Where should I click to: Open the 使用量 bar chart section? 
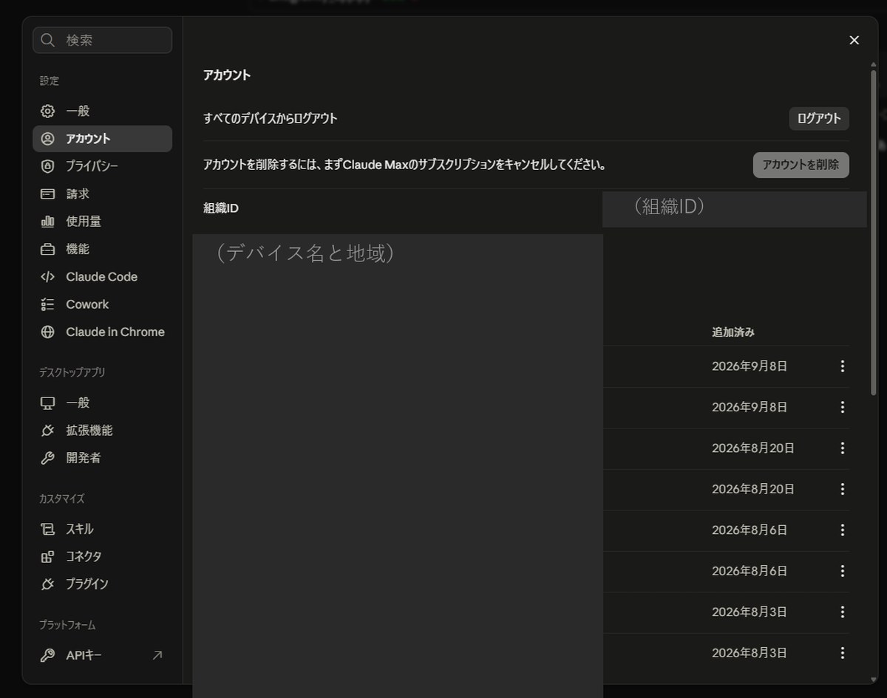click(102, 221)
